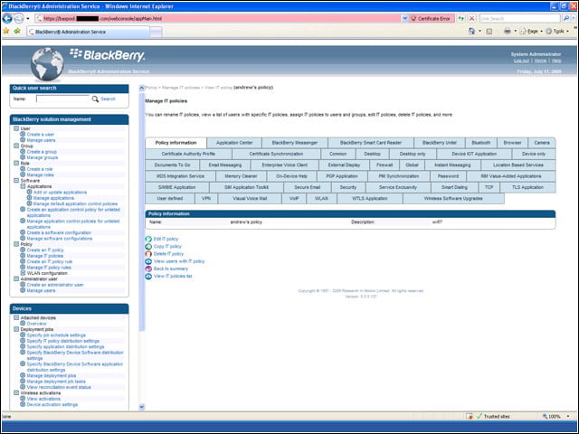This screenshot has height=434, width=579.
Task: Click the Edit IT policy icon
Action: (148, 239)
